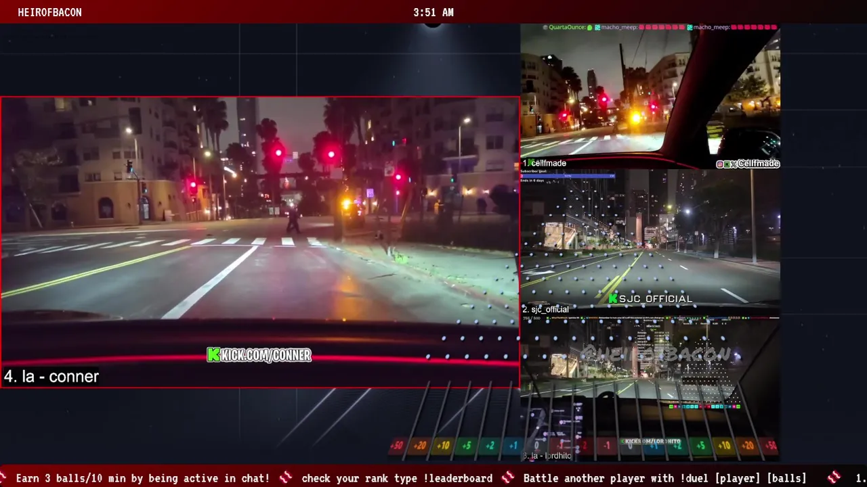Click the ticker ball icon before 'check your rank'
The height and width of the screenshot is (487, 867).
coord(286,478)
